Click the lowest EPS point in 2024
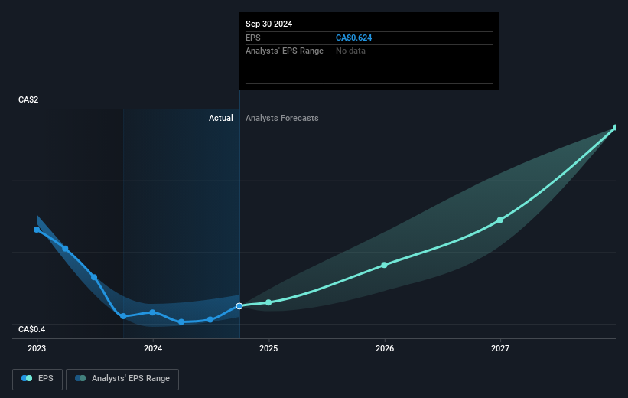 coord(181,322)
